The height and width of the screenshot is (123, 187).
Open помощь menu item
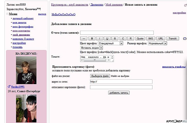17,47
